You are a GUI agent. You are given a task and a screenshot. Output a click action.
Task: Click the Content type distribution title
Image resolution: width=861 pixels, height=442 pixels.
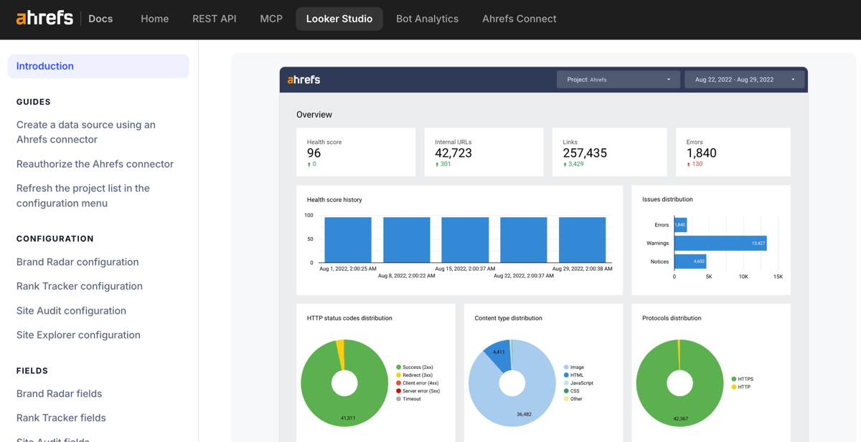coord(508,318)
